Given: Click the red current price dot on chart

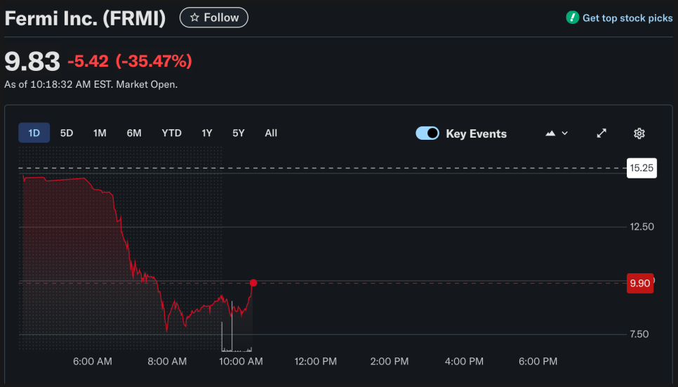Looking at the screenshot, I should tap(253, 283).
